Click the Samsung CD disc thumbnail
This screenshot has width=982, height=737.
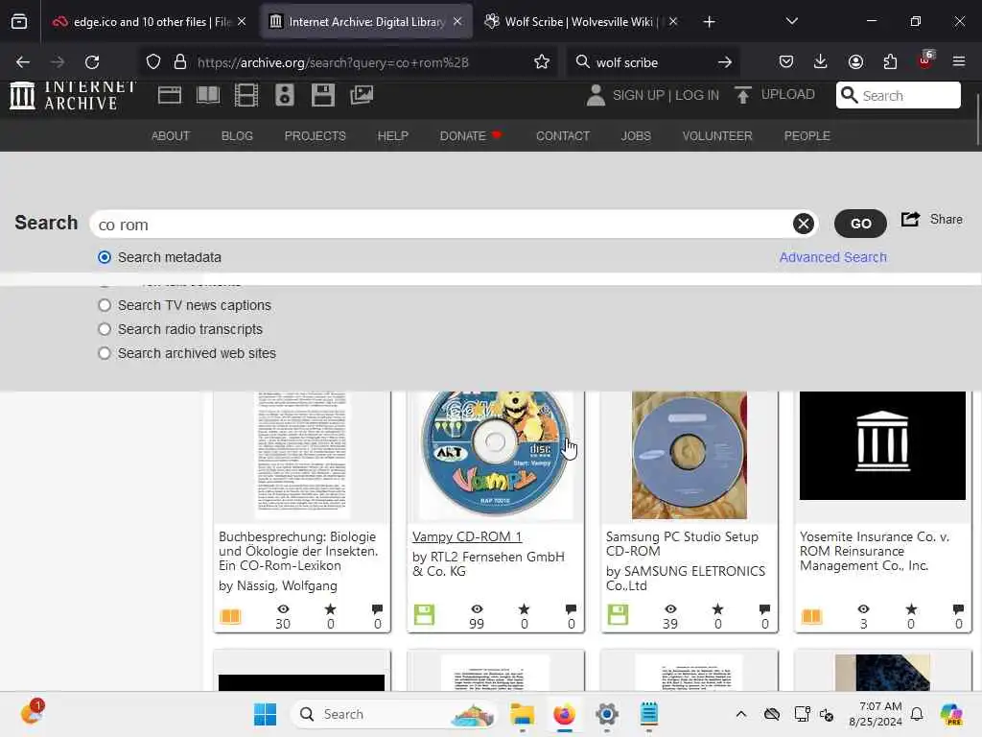(689, 455)
